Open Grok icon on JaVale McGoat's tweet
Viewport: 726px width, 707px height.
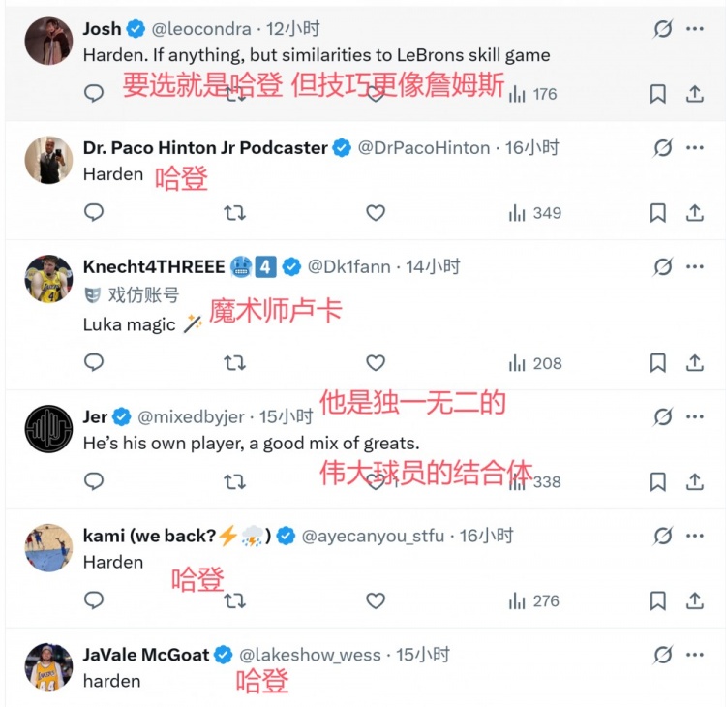[662, 655]
